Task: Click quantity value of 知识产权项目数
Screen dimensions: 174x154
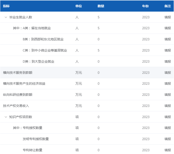Action: (x=99, y=117)
